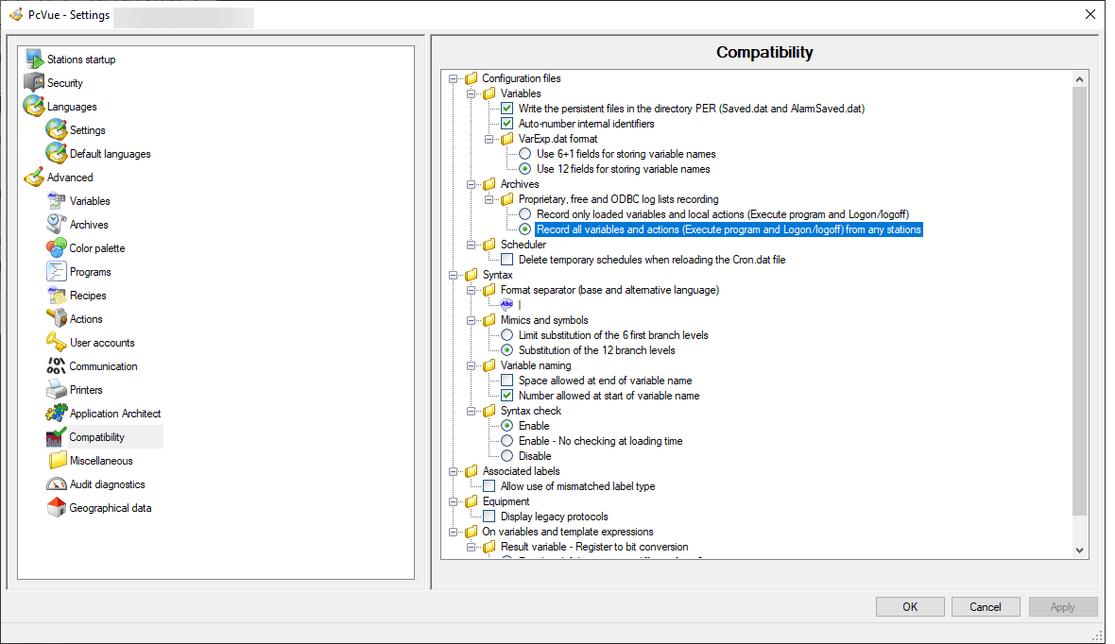The width and height of the screenshot is (1115, 644).
Task: Collapse the Syntax tree node
Action: tap(453, 275)
